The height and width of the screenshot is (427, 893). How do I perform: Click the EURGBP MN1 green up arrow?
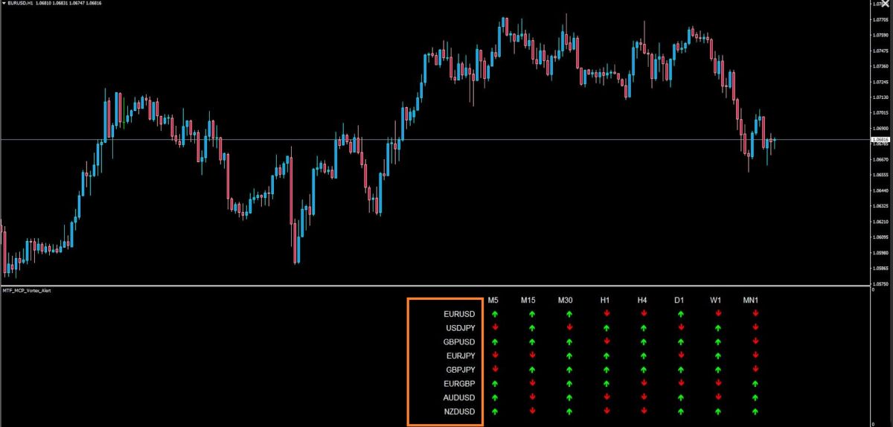[755, 383]
